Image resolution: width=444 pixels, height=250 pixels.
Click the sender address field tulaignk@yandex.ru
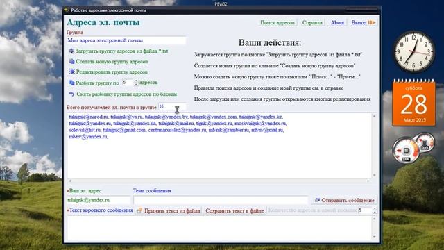point(99,200)
